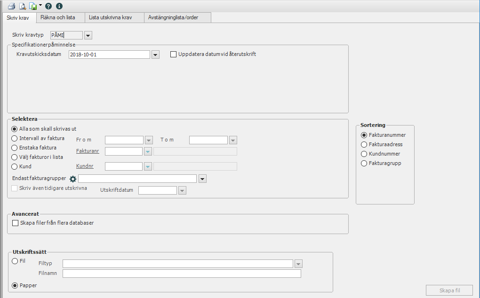This screenshot has width=480, height=298.
Task: Click the information icon in the toolbar
Action: (x=59, y=6)
